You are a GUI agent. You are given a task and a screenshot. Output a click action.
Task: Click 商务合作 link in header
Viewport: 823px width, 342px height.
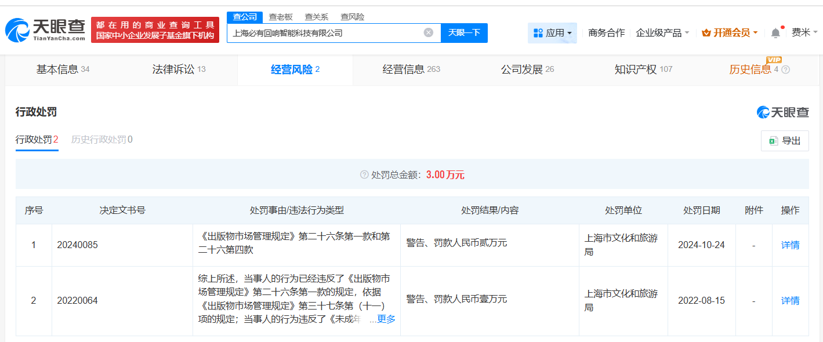point(606,33)
